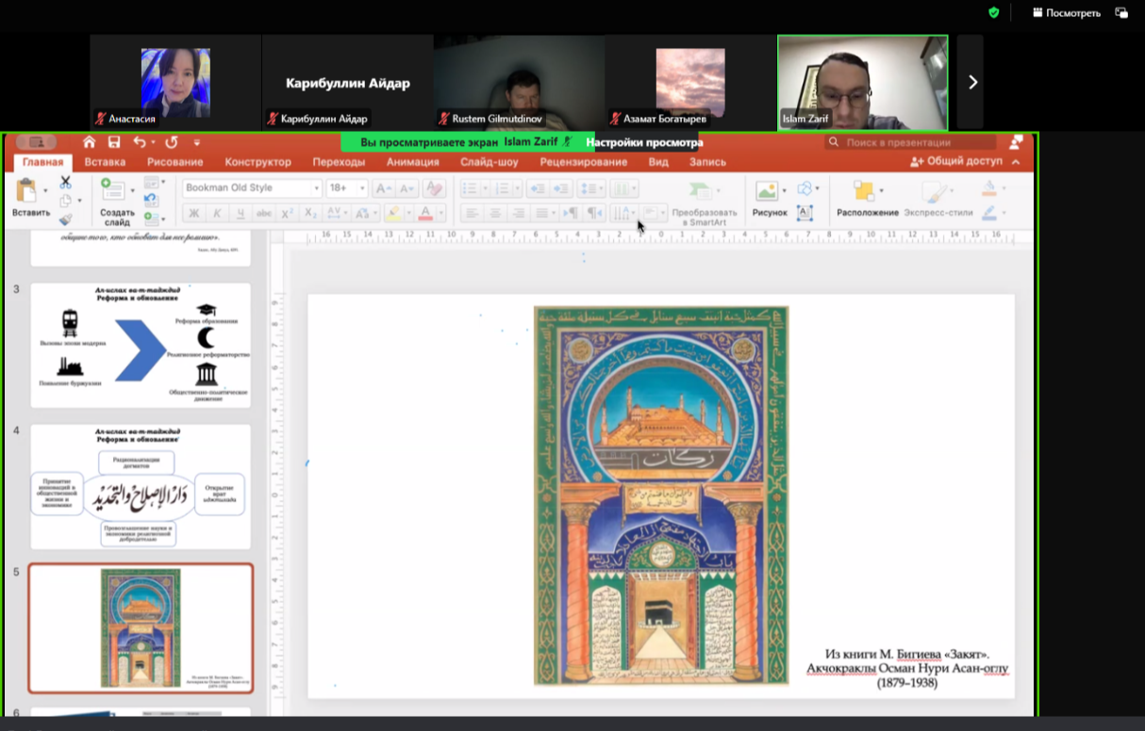Click the Clear formatting eraser icon
This screenshot has width=1145, height=731.
pos(433,188)
